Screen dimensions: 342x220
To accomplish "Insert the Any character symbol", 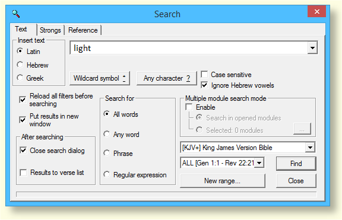I will [x=167, y=78].
